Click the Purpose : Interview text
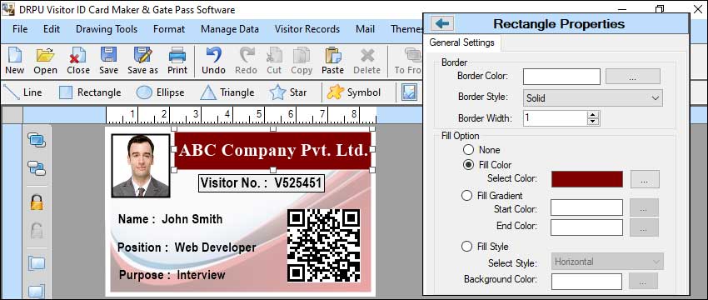The image size is (708, 300). (172, 275)
